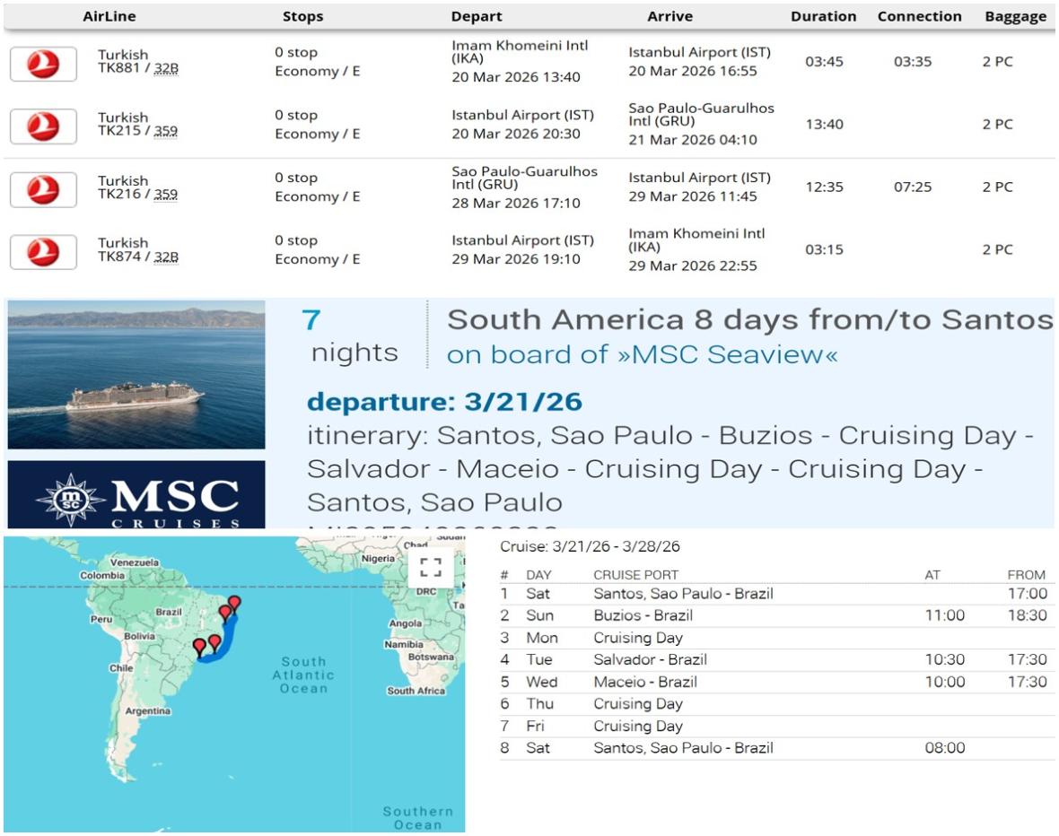The image size is (1059, 836).
Task: Click the South America 8 days cruise title
Action: tap(749, 319)
